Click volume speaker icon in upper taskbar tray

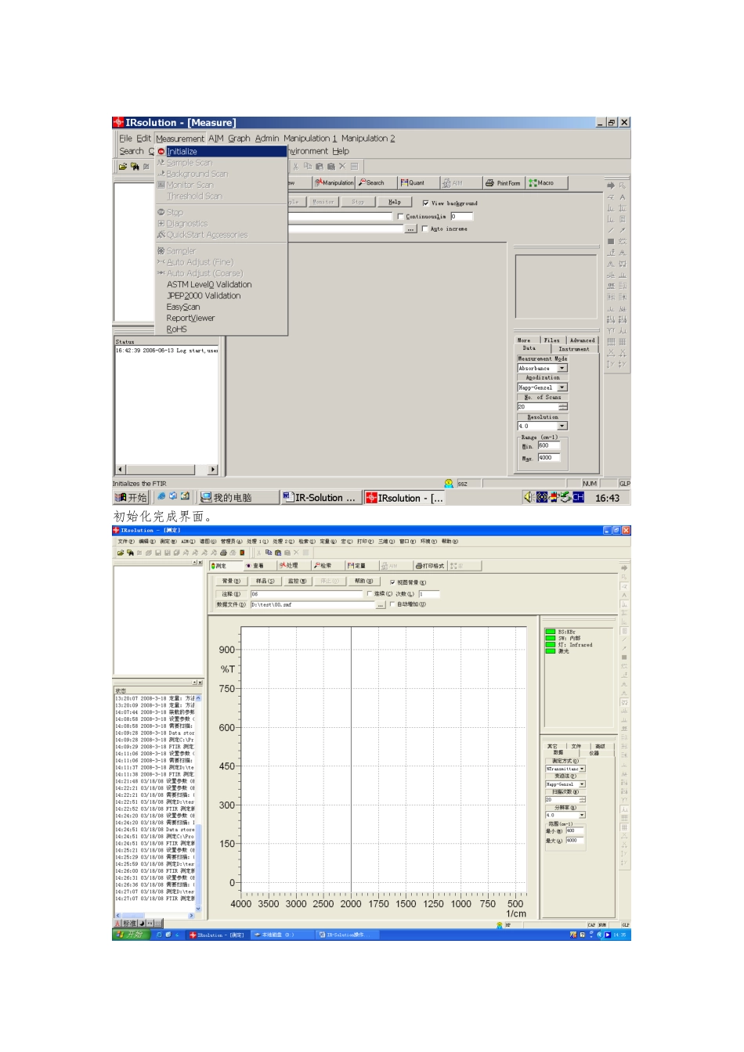529,498
